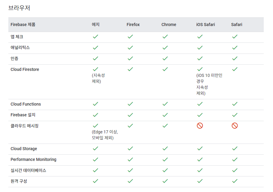Click the Cloud Firestore Safari checkmark
The width and height of the screenshot is (273, 192).
pyautogui.click(x=235, y=69)
